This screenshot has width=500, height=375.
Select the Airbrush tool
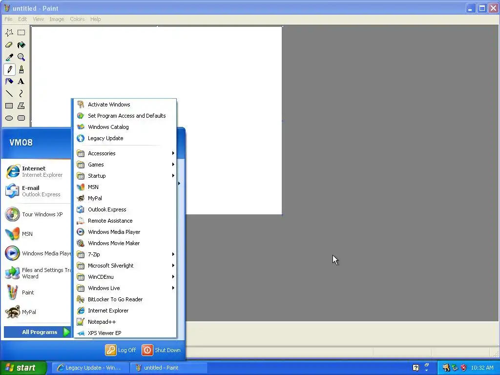[9, 82]
